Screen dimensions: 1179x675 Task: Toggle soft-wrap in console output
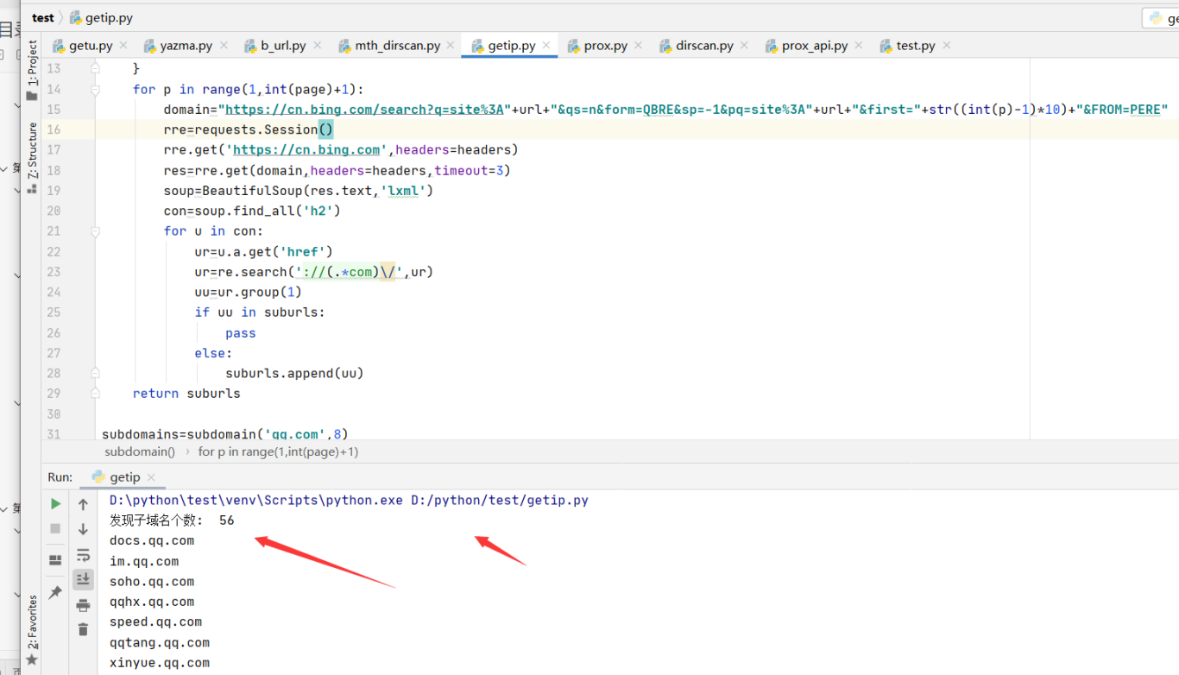83,554
